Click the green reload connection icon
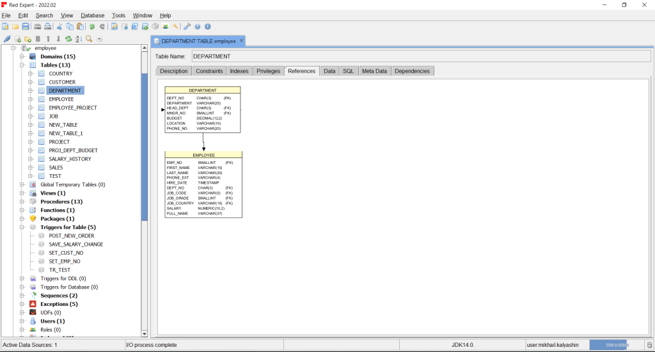This screenshot has height=352, width=655. point(68,38)
